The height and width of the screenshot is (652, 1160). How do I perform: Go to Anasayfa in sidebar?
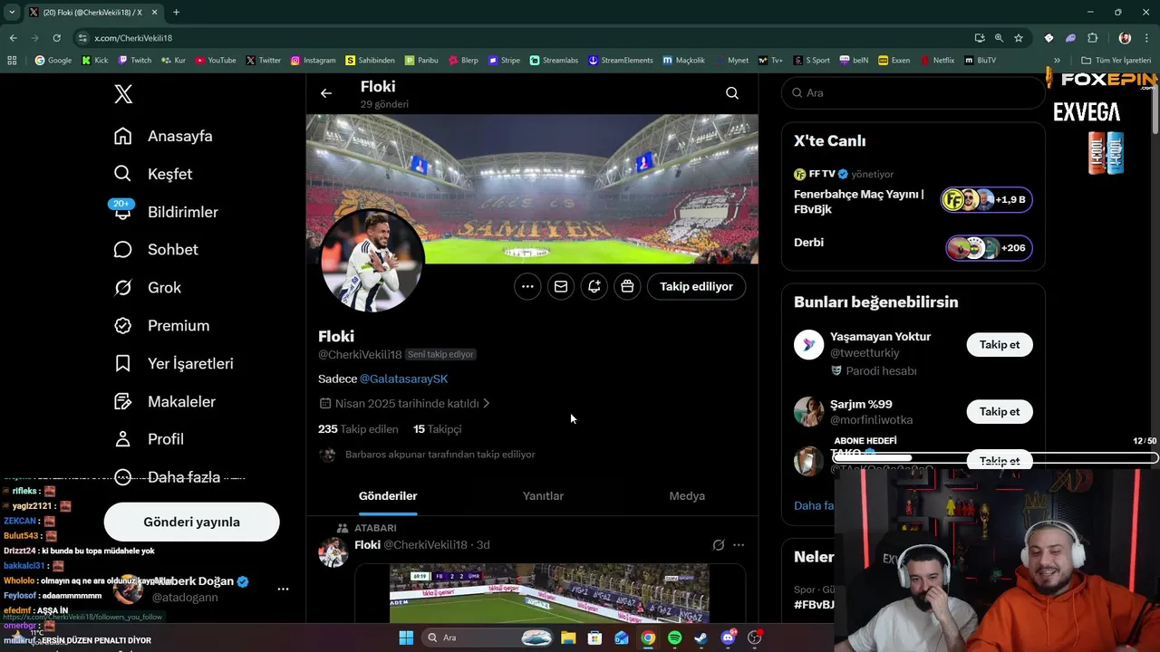[x=163, y=136]
